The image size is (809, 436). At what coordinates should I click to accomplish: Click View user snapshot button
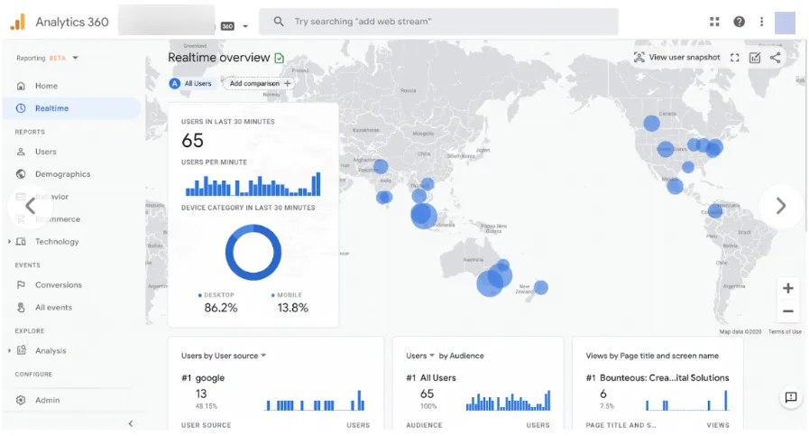click(x=676, y=58)
